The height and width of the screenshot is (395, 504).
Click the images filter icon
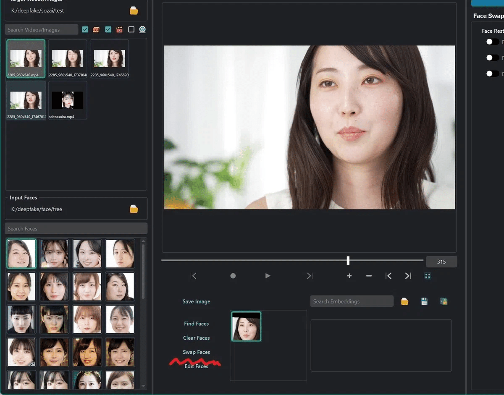[95, 29]
